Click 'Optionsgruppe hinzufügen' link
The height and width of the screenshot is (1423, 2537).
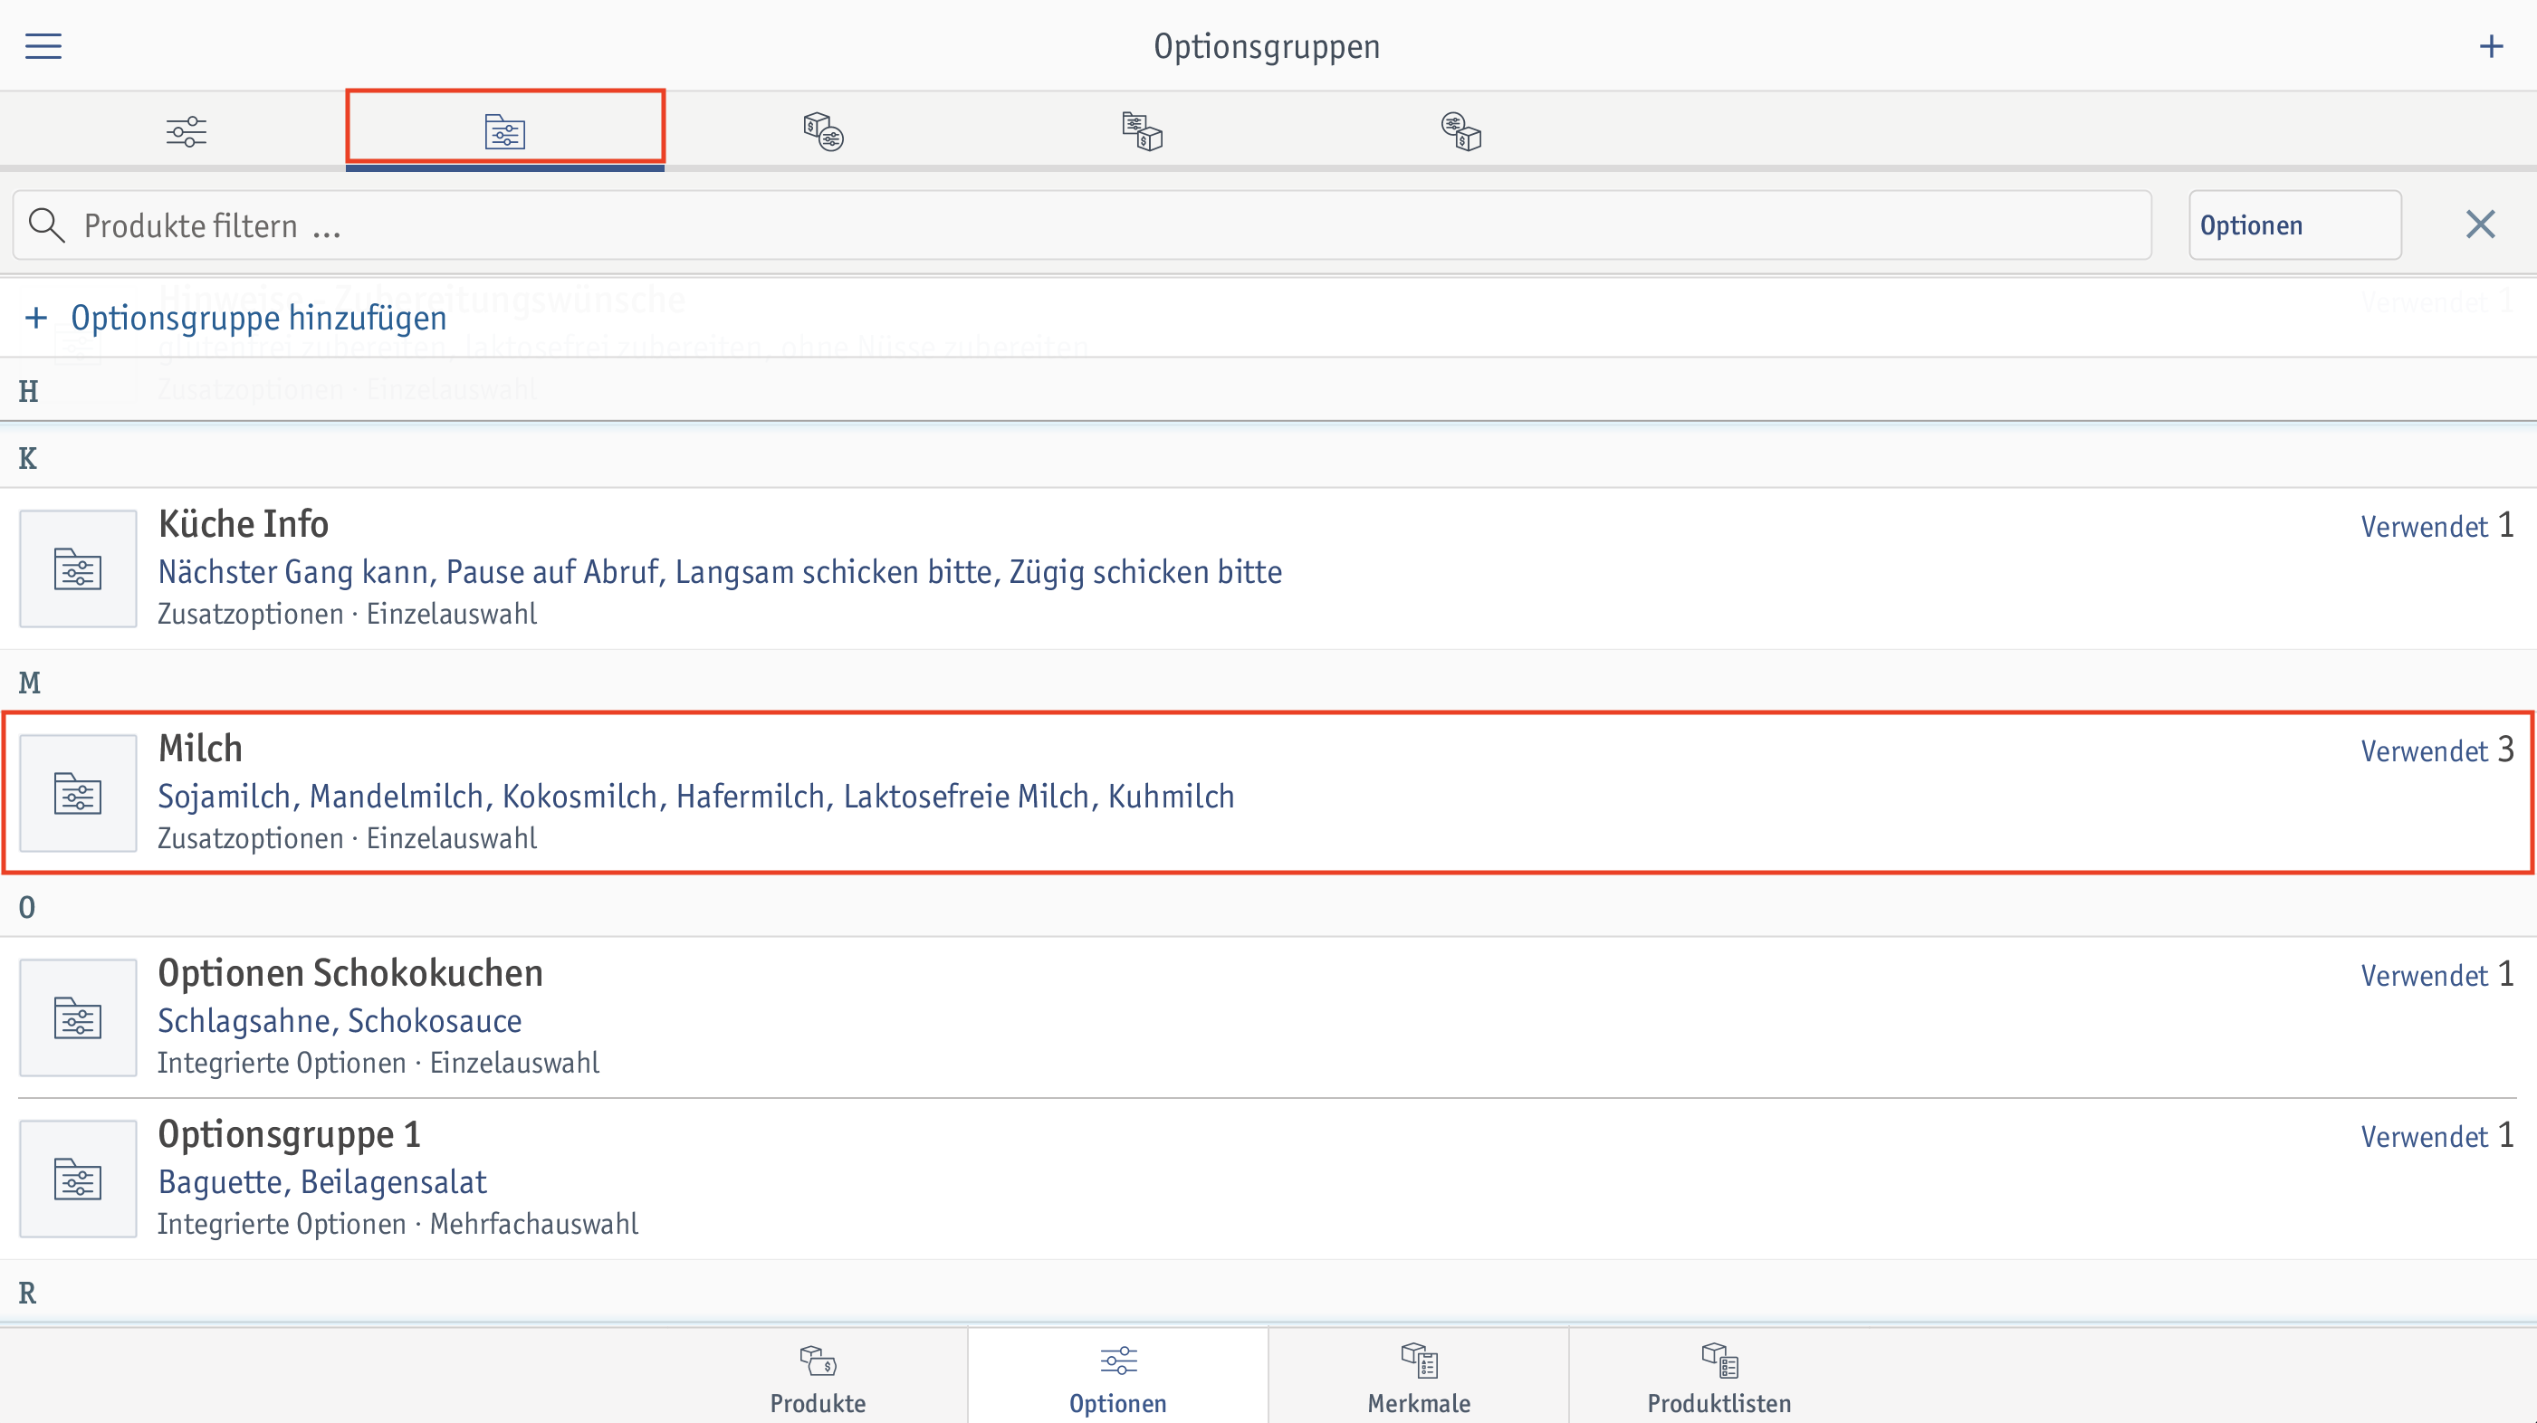point(259,318)
